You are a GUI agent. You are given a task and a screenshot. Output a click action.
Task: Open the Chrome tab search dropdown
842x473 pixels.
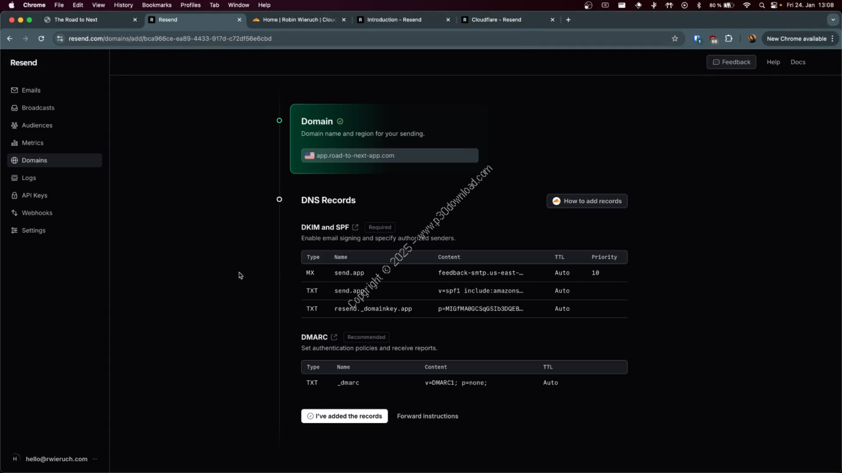point(833,20)
